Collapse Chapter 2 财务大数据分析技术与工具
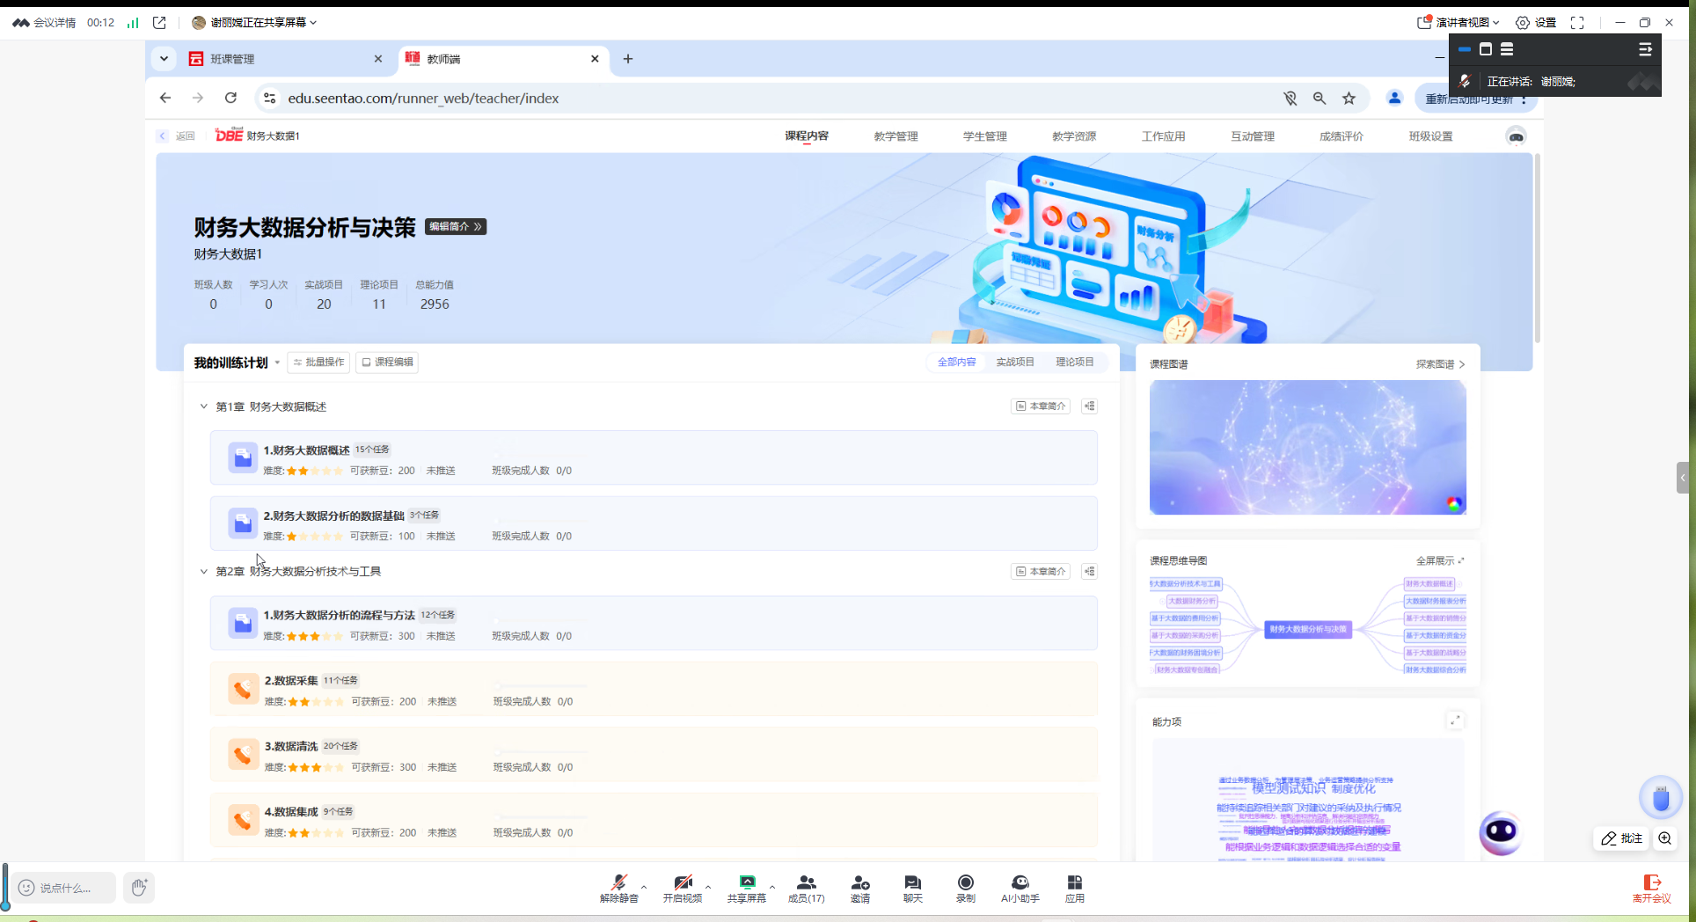Viewport: 1696px width, 922px height. (x=204, y=572)
